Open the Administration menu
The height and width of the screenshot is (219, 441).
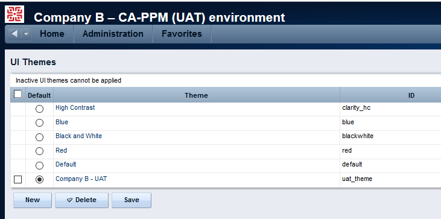point(113,34)
